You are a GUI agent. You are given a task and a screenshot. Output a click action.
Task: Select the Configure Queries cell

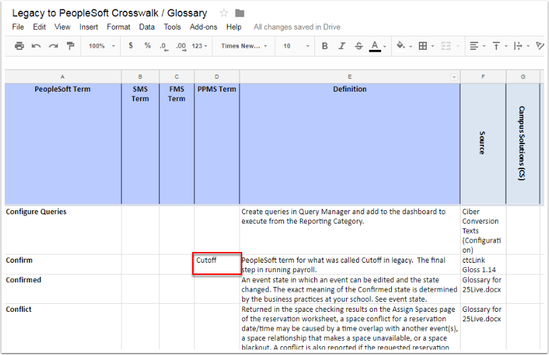point(63,230)
